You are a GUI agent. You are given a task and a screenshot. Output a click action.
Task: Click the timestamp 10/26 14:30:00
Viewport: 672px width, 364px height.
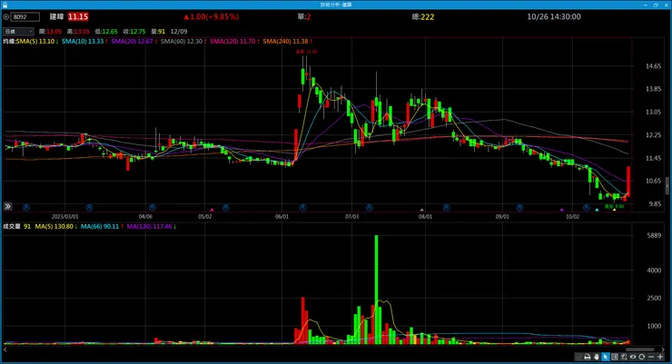point(554,16)
